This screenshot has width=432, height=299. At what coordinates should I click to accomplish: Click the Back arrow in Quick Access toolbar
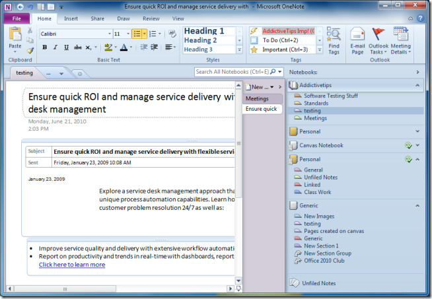click(x=20, y=7)
